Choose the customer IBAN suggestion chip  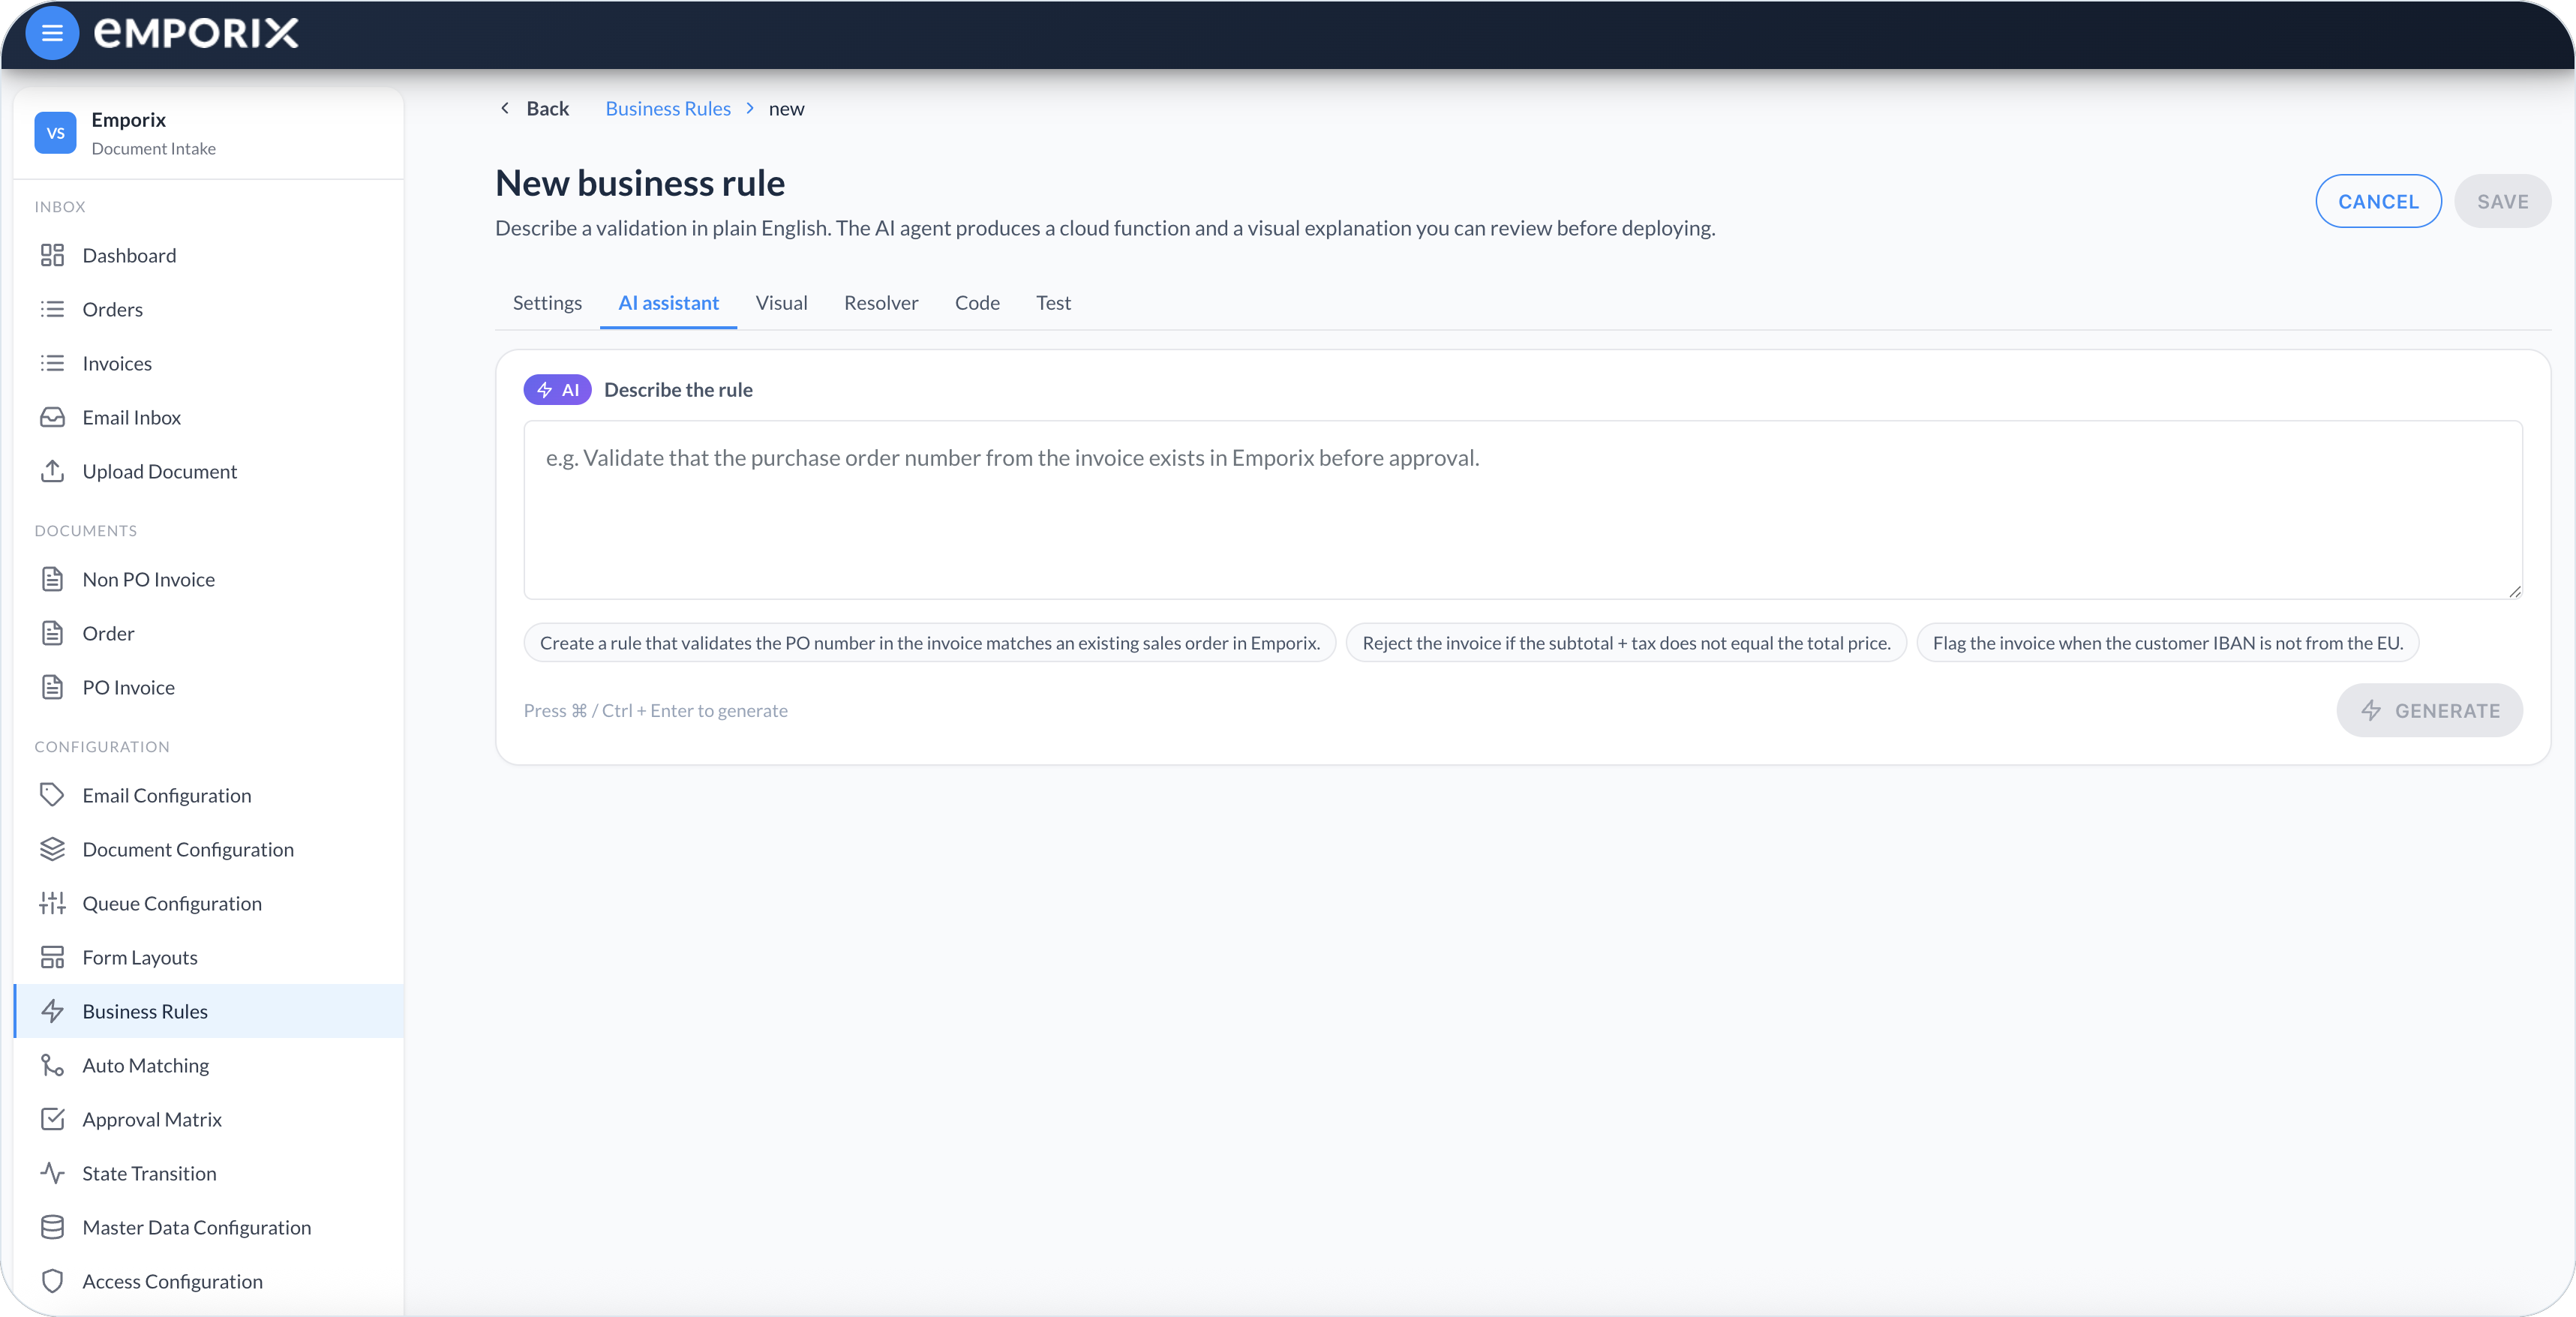tap(2167, 643)
